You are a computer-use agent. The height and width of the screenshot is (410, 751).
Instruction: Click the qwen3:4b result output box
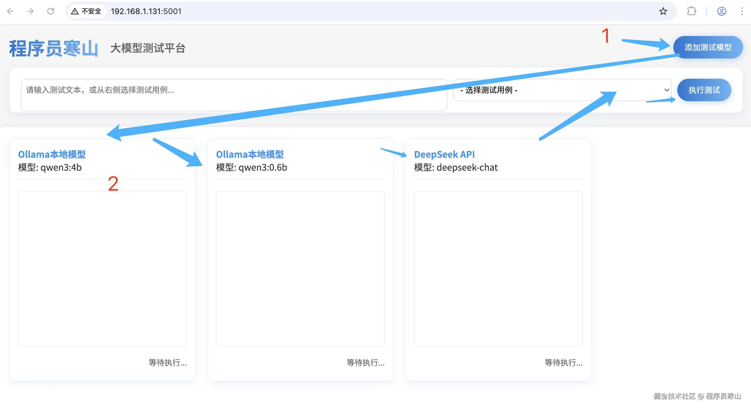pyautogui.click(x=102, y=268)
